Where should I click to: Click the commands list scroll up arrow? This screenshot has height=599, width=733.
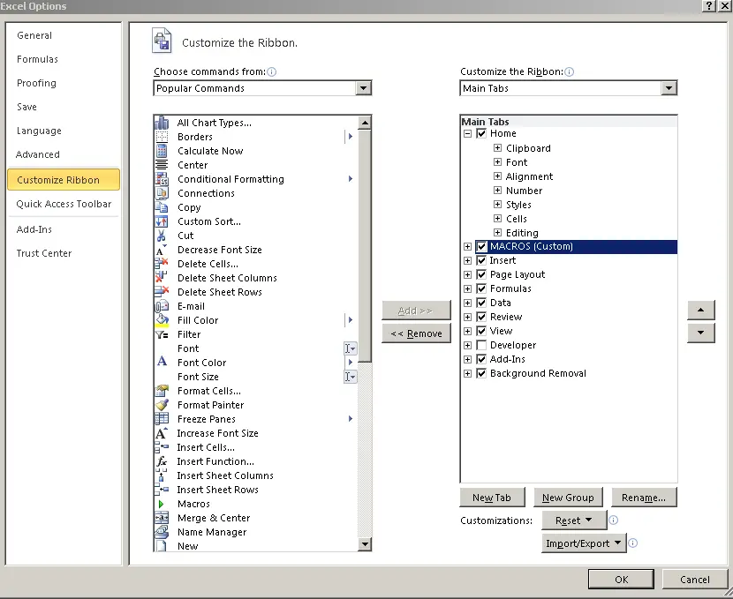point(364,123)
